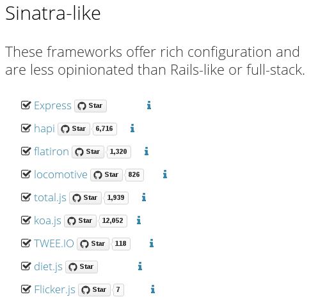Star the koa.js repository on GitHub
Screen dimensions: 318x306
coord(80,221)
